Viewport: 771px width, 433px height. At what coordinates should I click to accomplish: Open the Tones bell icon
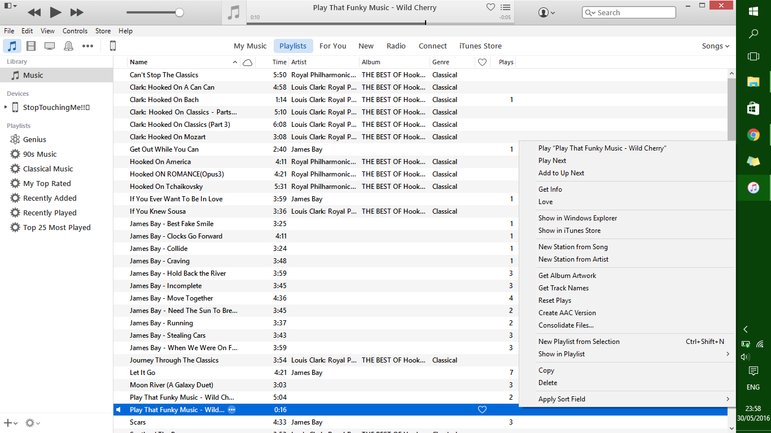coord(68,46)
